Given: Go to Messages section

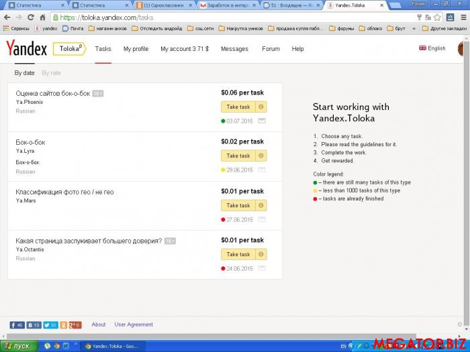Looking at the screenshot, I should [234, 49].
